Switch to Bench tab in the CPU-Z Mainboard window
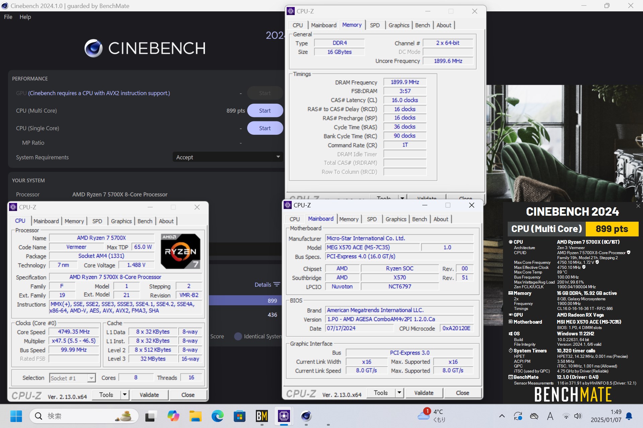 [x=419, y=219]
